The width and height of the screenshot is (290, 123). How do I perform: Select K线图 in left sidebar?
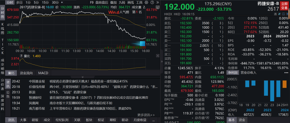click(3, 29)
